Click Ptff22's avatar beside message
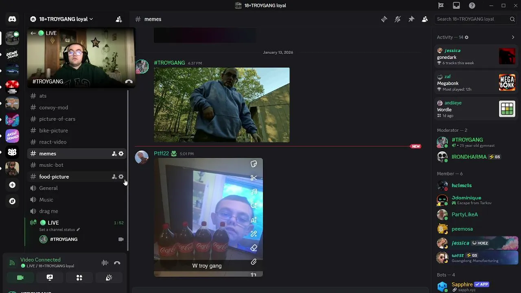Image resolution: width=521 pixels, height=293 pixels. tap(142, 157)
